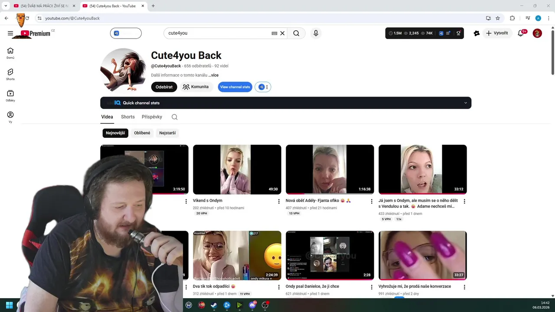Bookmark this page with star icon

point(498,18)
